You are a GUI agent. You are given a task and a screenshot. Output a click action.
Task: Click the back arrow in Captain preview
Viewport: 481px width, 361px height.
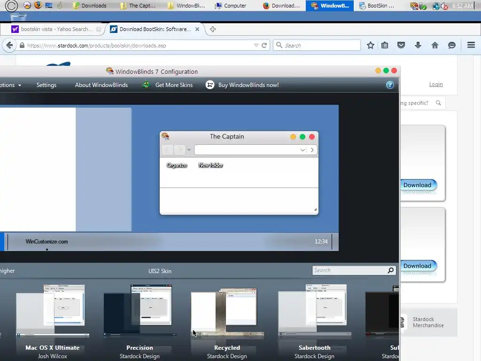[167, 150]
